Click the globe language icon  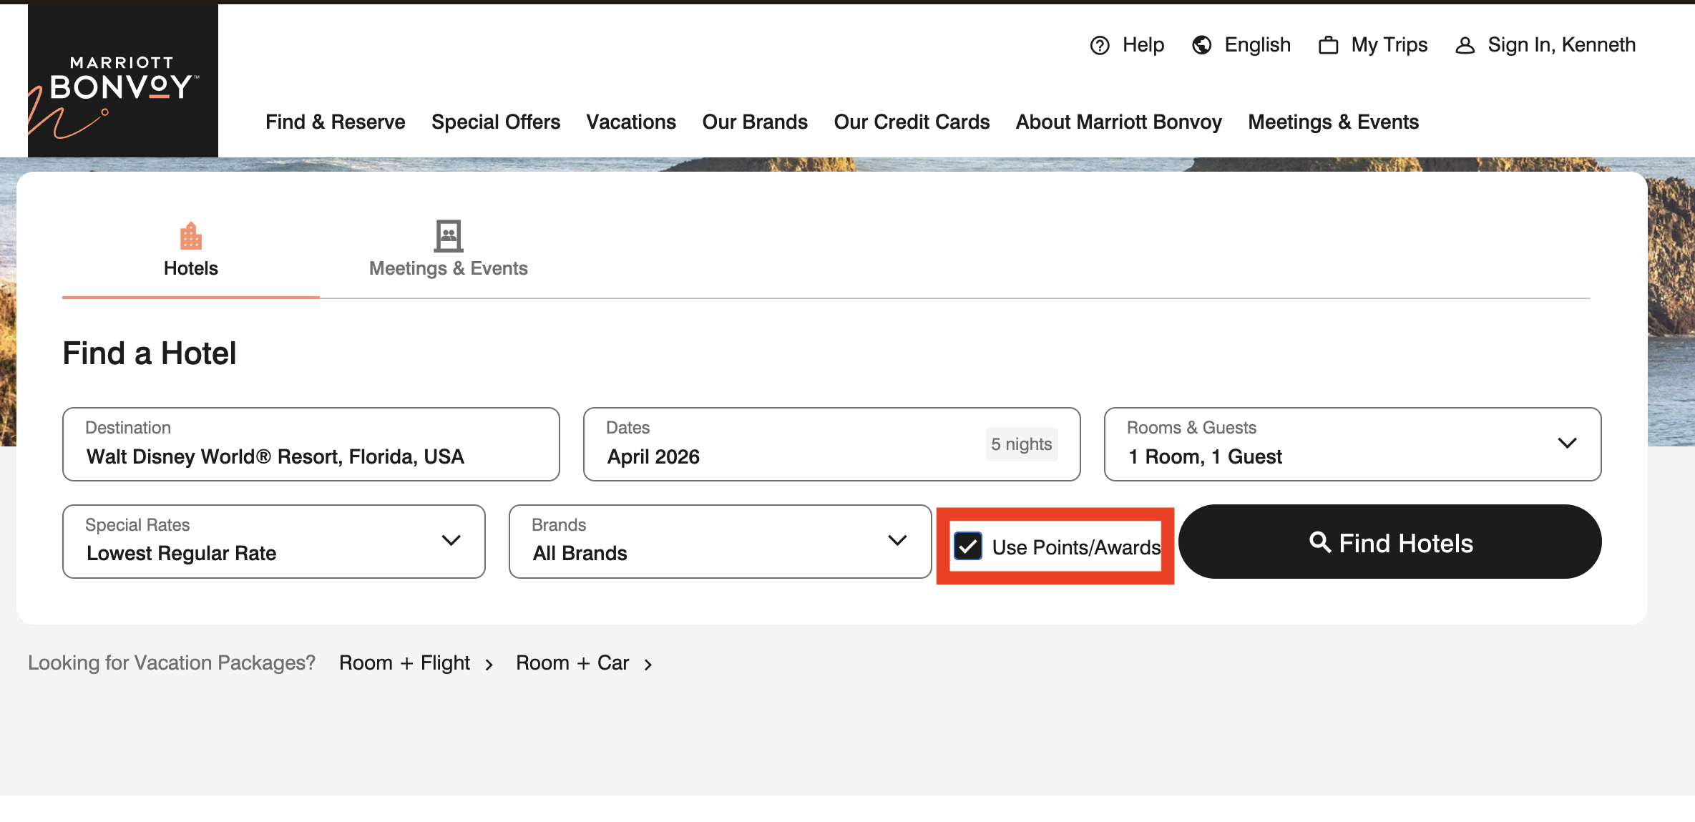[1201, 46]
